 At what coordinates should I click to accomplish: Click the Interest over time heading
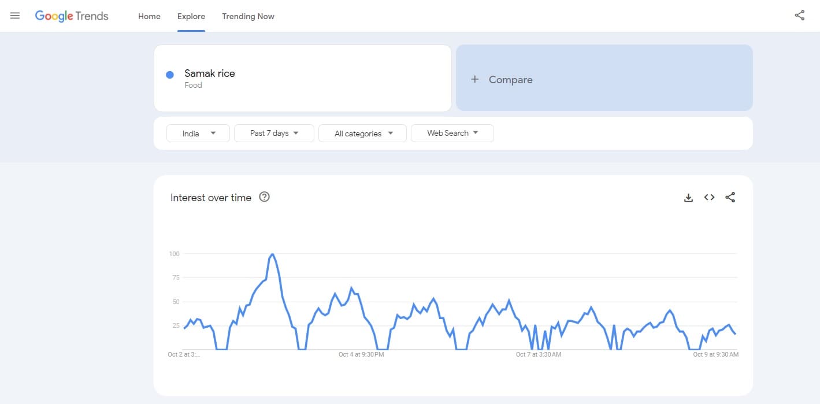211,198
